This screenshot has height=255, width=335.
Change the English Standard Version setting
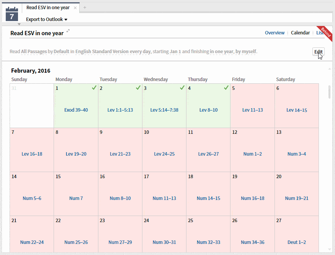click(x=102, y=52)
